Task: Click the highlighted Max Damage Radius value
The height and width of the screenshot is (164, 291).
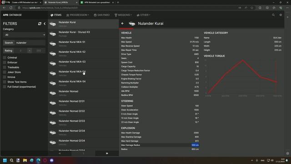Action: point(195,145)
